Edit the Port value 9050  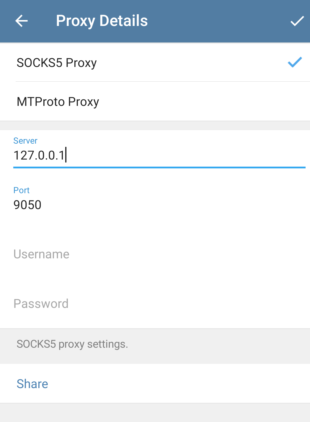(27, 205)
